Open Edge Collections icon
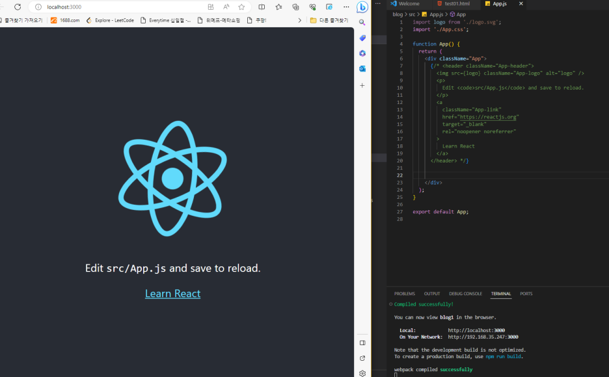 [x=295, y=7]
